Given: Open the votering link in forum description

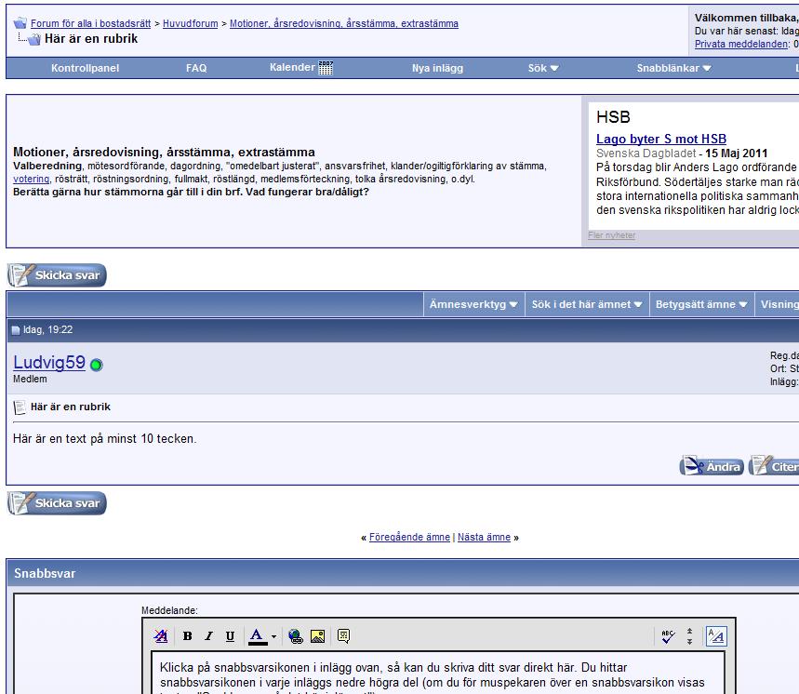Looking at the screenshot, I should pyautogui.click(x=31, y=179).
